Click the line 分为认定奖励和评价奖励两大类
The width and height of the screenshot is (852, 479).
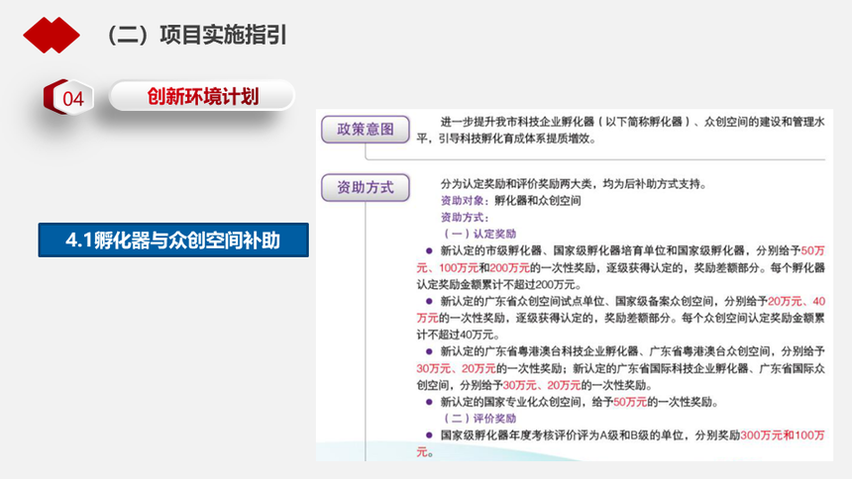tap(516, 184)
